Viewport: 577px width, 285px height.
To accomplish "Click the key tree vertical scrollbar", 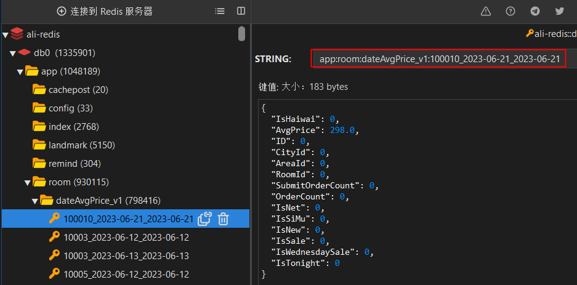I will [242, 34].
